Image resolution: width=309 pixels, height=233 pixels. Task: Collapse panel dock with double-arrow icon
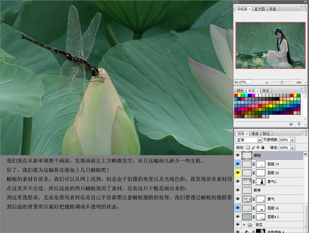click(x=306, y=1)
